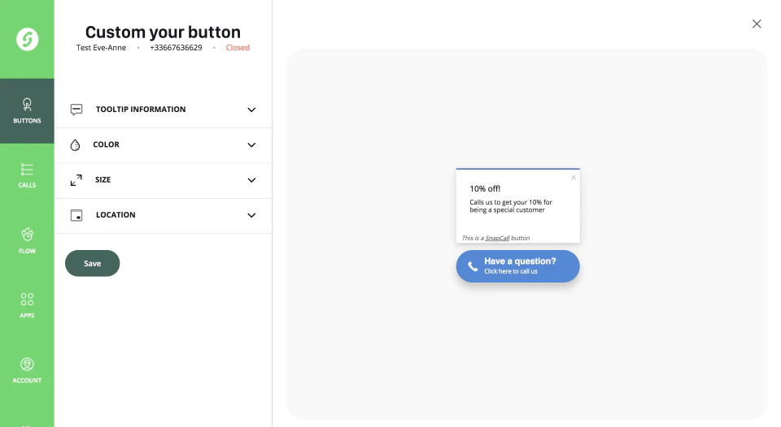This screenshot has width=781, height=427.
Task: Expand the Size section chevron
Action: point(251,180)
